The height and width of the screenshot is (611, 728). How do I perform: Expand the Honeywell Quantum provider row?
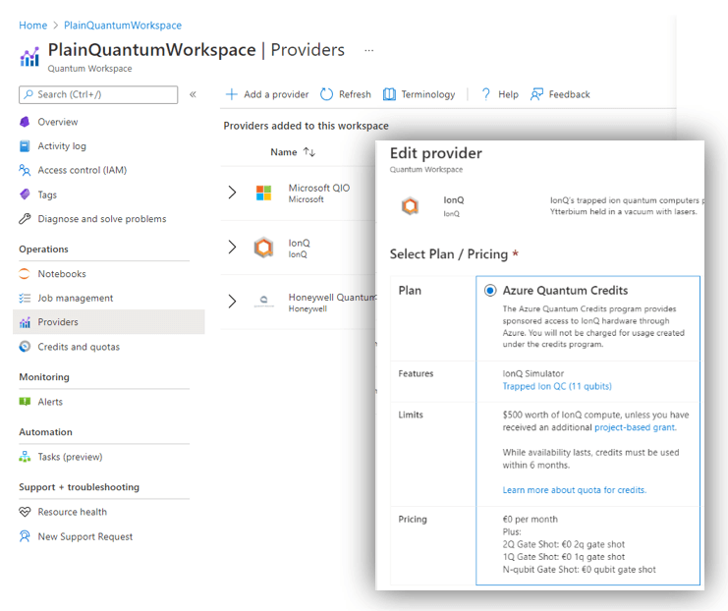232,301
